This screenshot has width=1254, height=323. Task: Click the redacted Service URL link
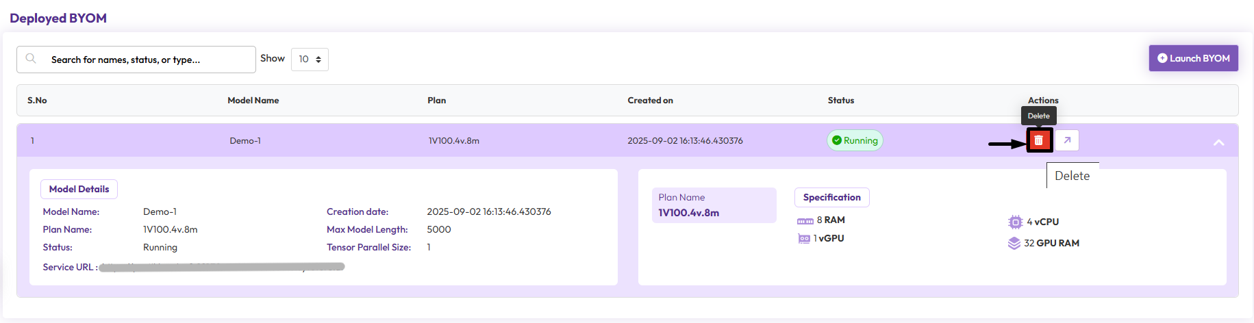pyautogui.click(x=221, y=267)
